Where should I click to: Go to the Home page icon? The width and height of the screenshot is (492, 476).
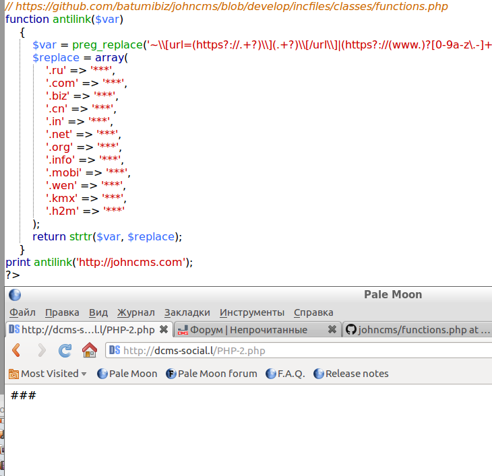[x=89, y=350]
